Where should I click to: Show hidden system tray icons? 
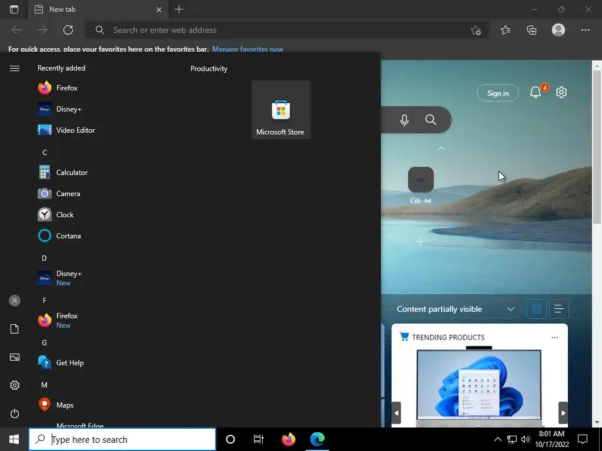tap(497, 439)
